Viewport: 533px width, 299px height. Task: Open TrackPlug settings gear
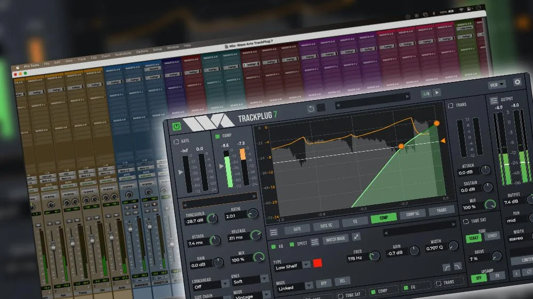pos(517,82)
